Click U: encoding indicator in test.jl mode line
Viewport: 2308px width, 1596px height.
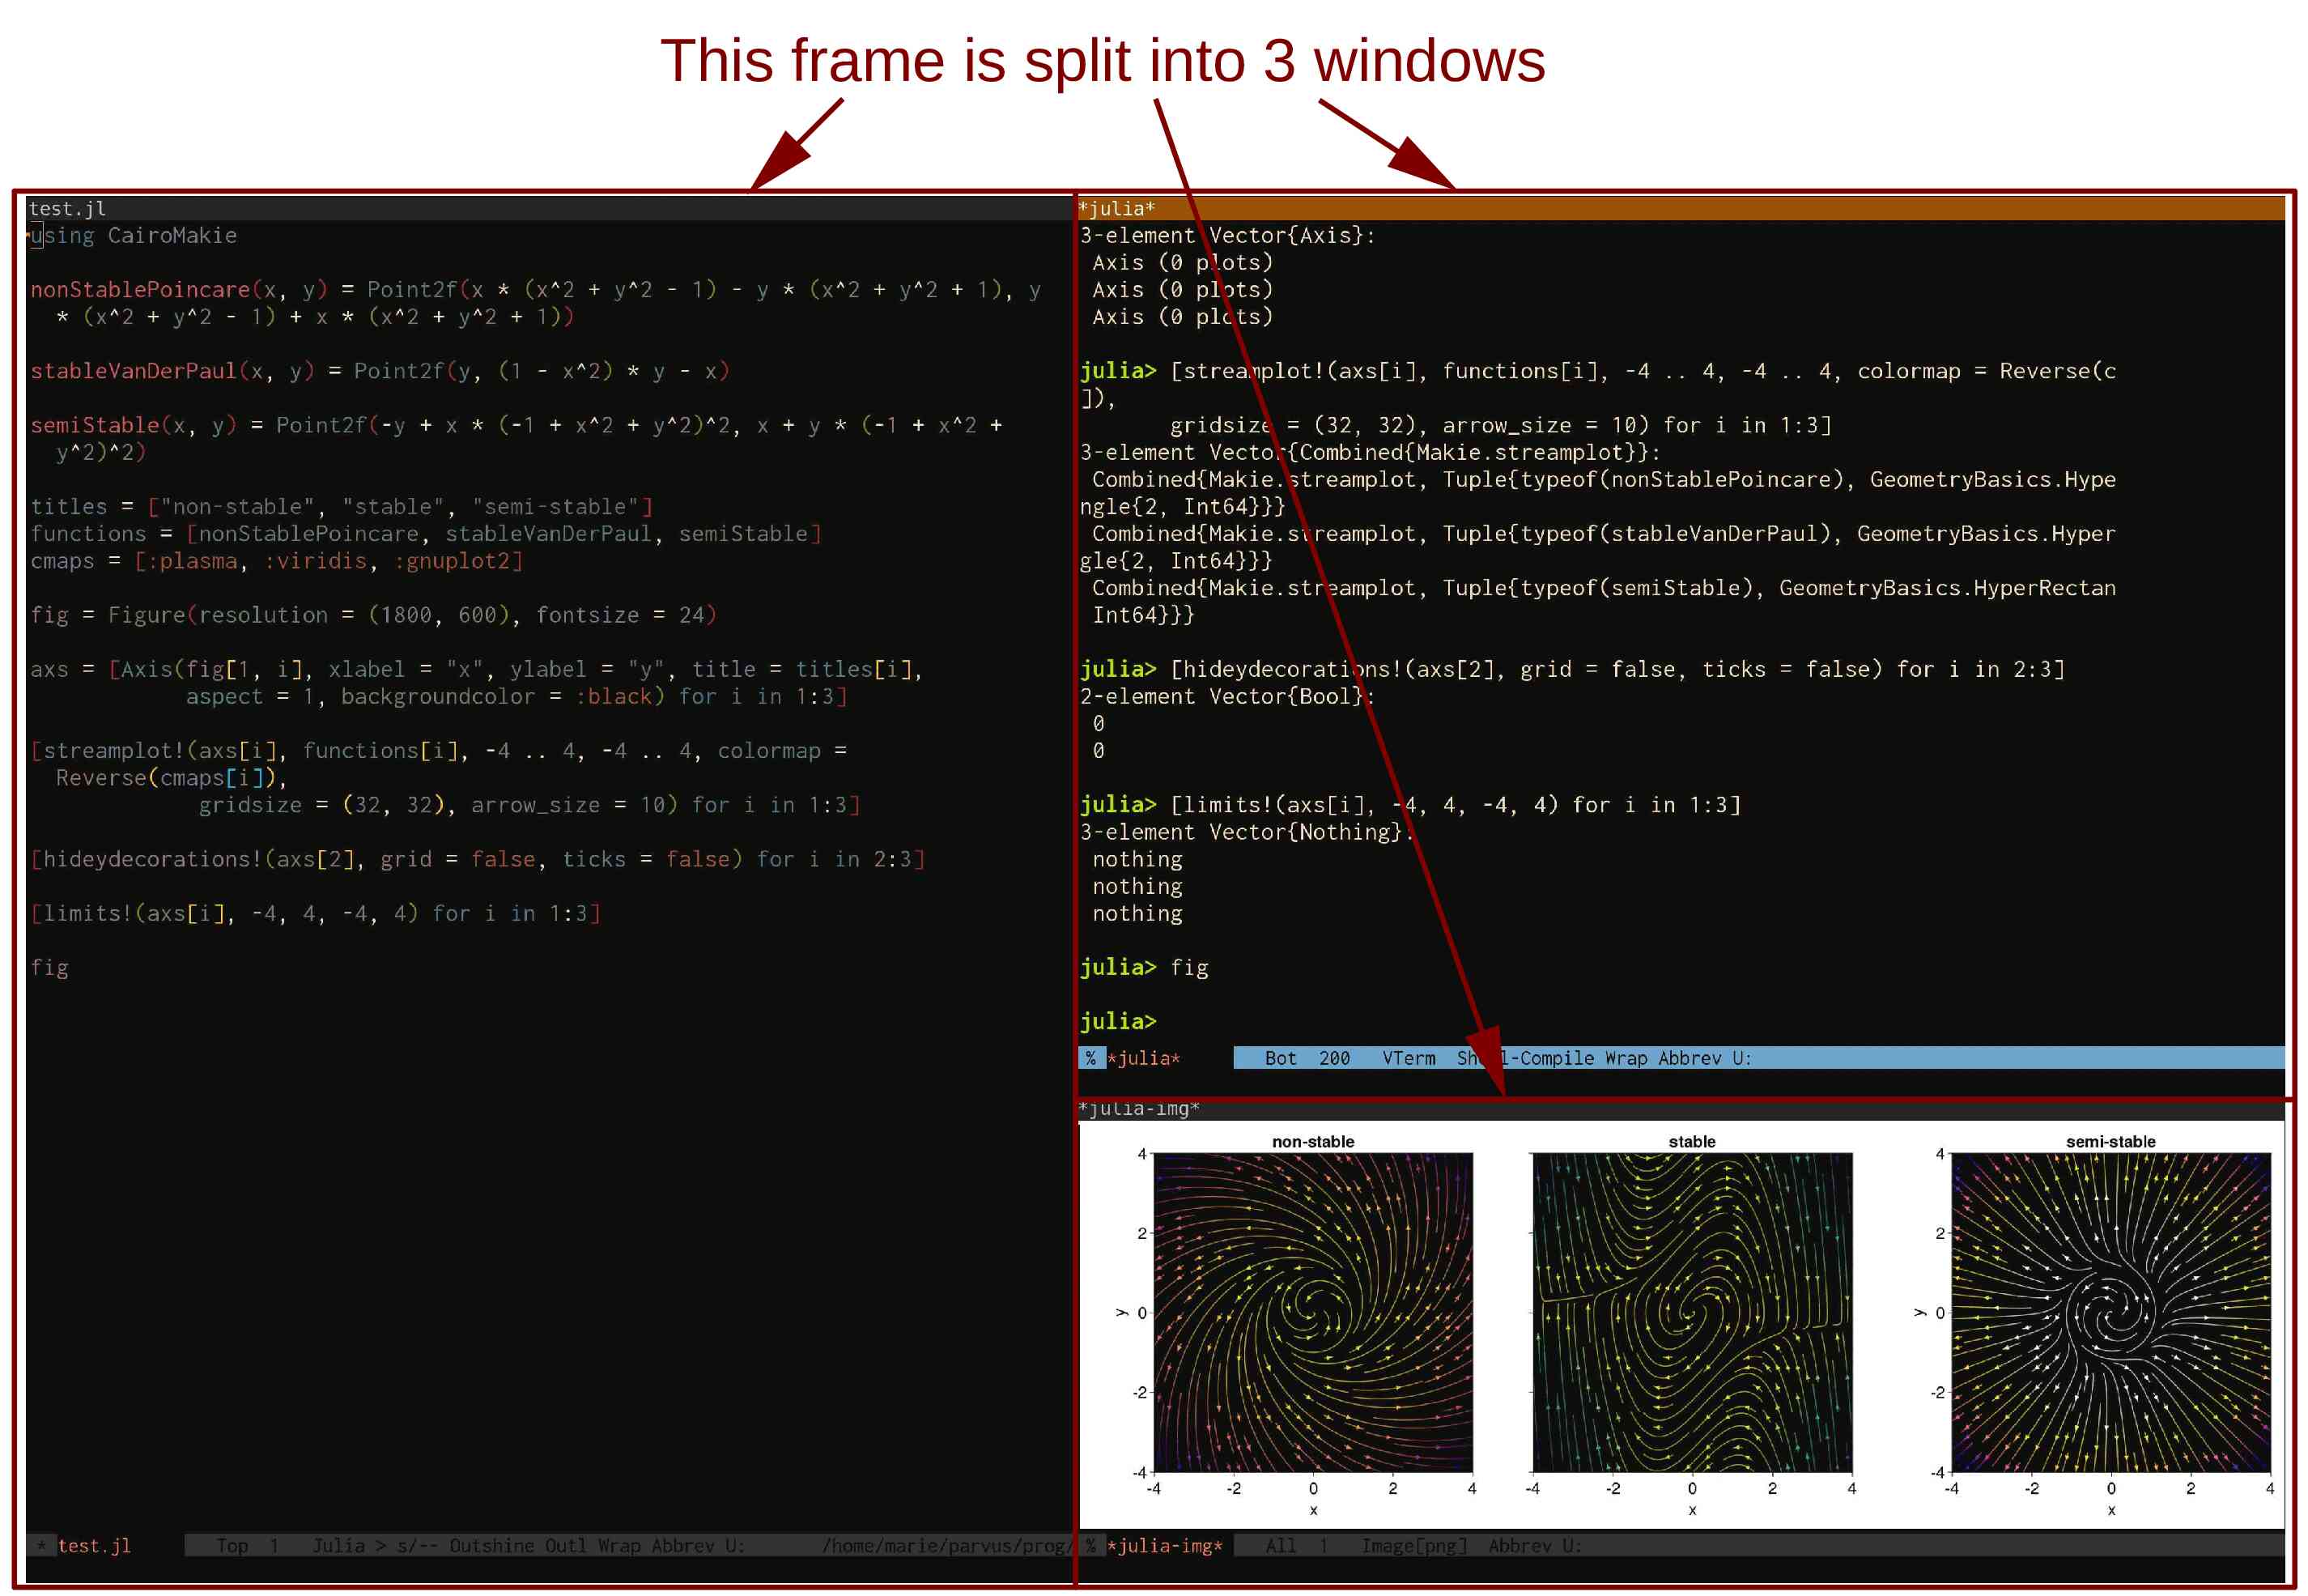click(x=735, y=1545)
